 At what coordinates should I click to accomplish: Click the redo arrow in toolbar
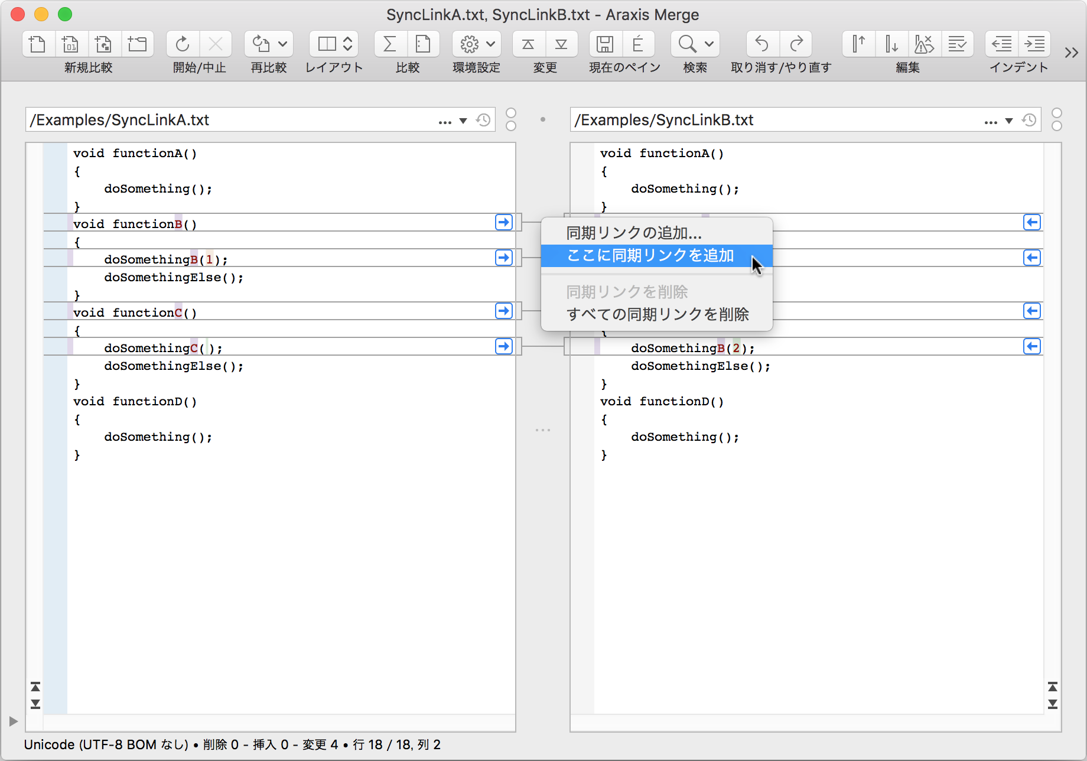tap(796, 44)
